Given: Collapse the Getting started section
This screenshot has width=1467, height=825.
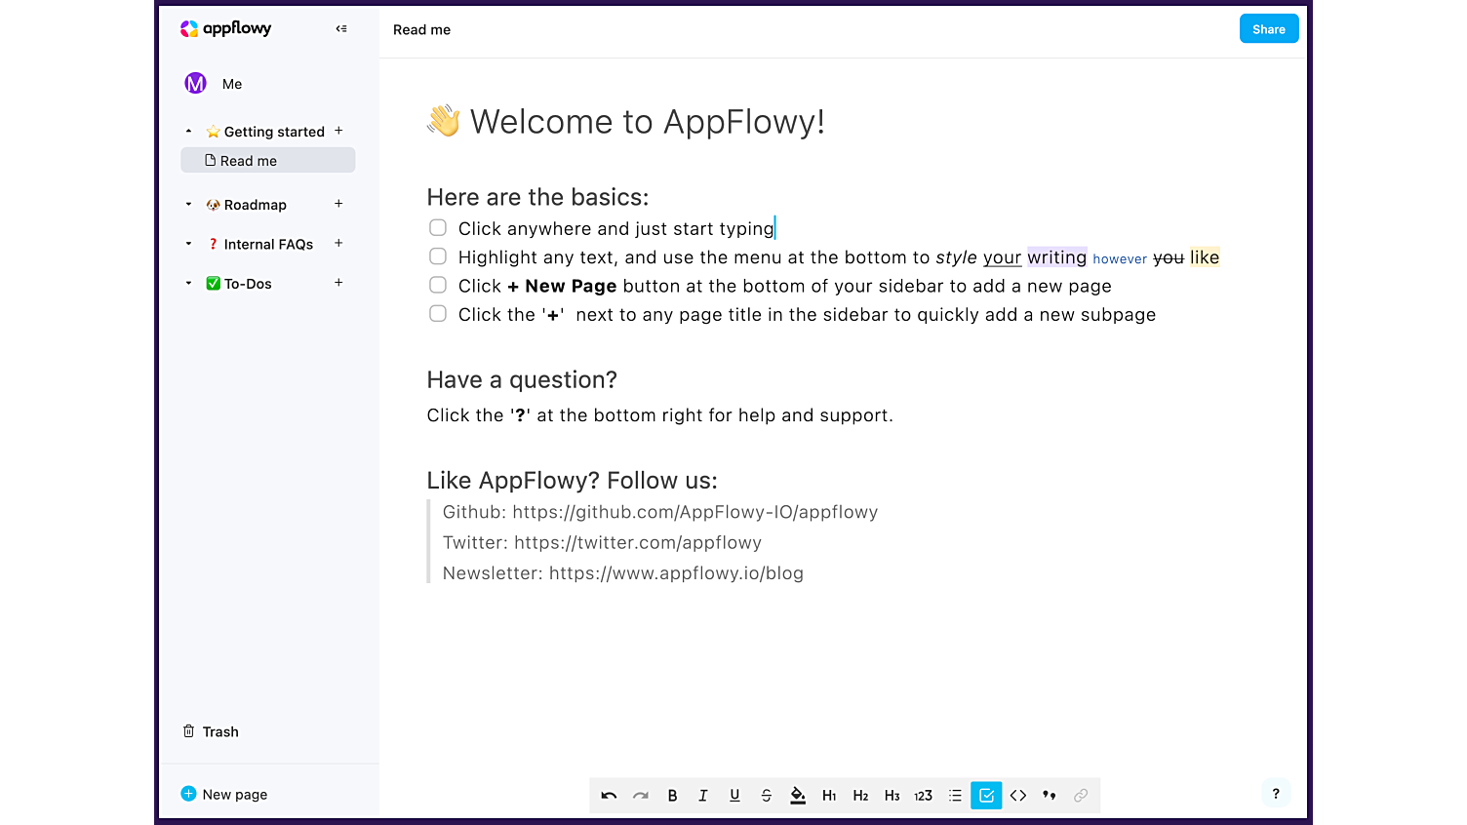Looking at the screenshot, I should [x=188, y=130].
